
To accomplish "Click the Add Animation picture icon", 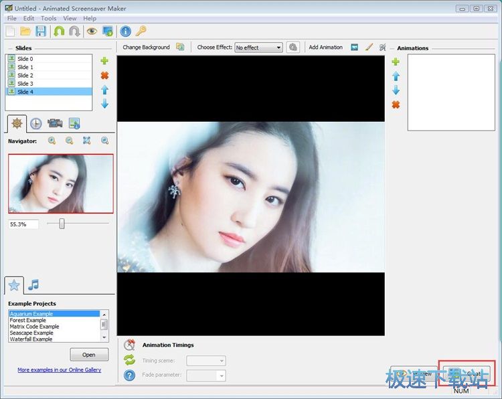I will (354, 47).
